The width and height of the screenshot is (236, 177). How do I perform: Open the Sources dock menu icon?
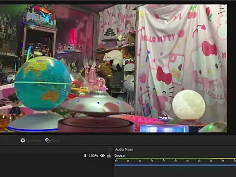(109, 149)
